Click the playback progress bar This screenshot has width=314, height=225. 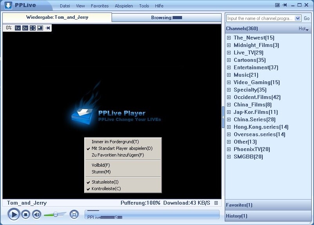[152, 214]
